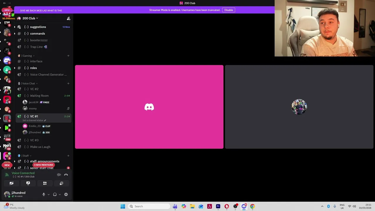Image resolution: width=375 pixels, height=211 pixels.
Task: Collapse the Staff category
Action: click(x=25, y=156)
